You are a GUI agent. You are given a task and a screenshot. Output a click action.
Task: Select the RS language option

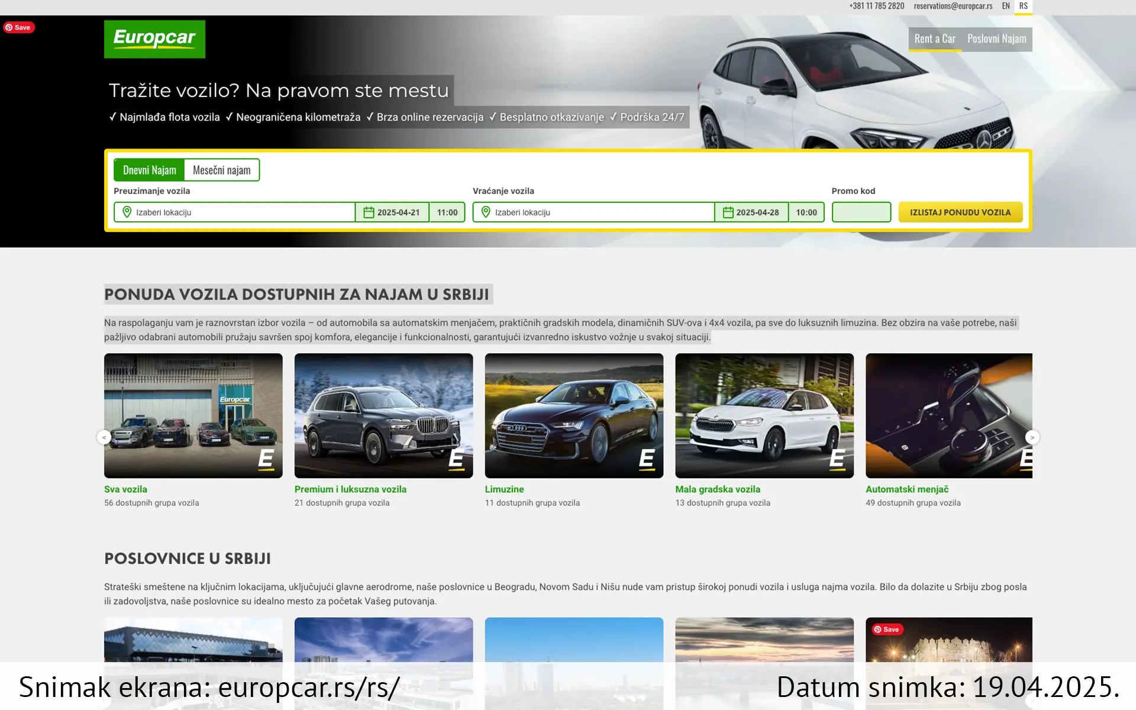click(x=1024, y=6)
